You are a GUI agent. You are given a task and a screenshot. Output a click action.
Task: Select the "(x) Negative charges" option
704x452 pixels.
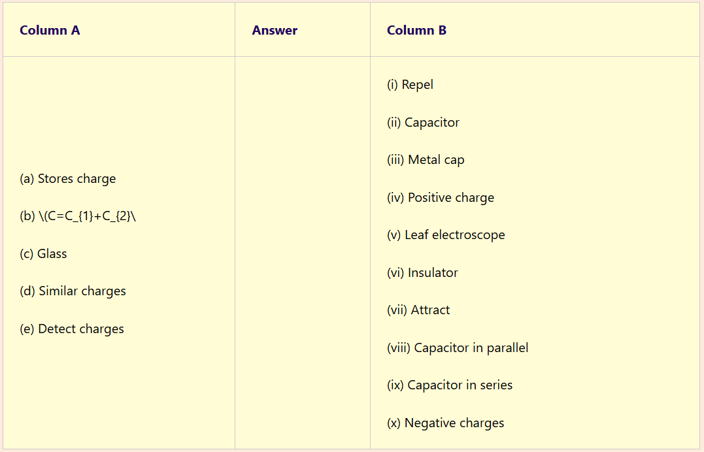[446, 423]
